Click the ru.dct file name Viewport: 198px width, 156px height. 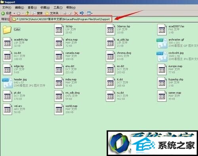click(x=120, y=93)
